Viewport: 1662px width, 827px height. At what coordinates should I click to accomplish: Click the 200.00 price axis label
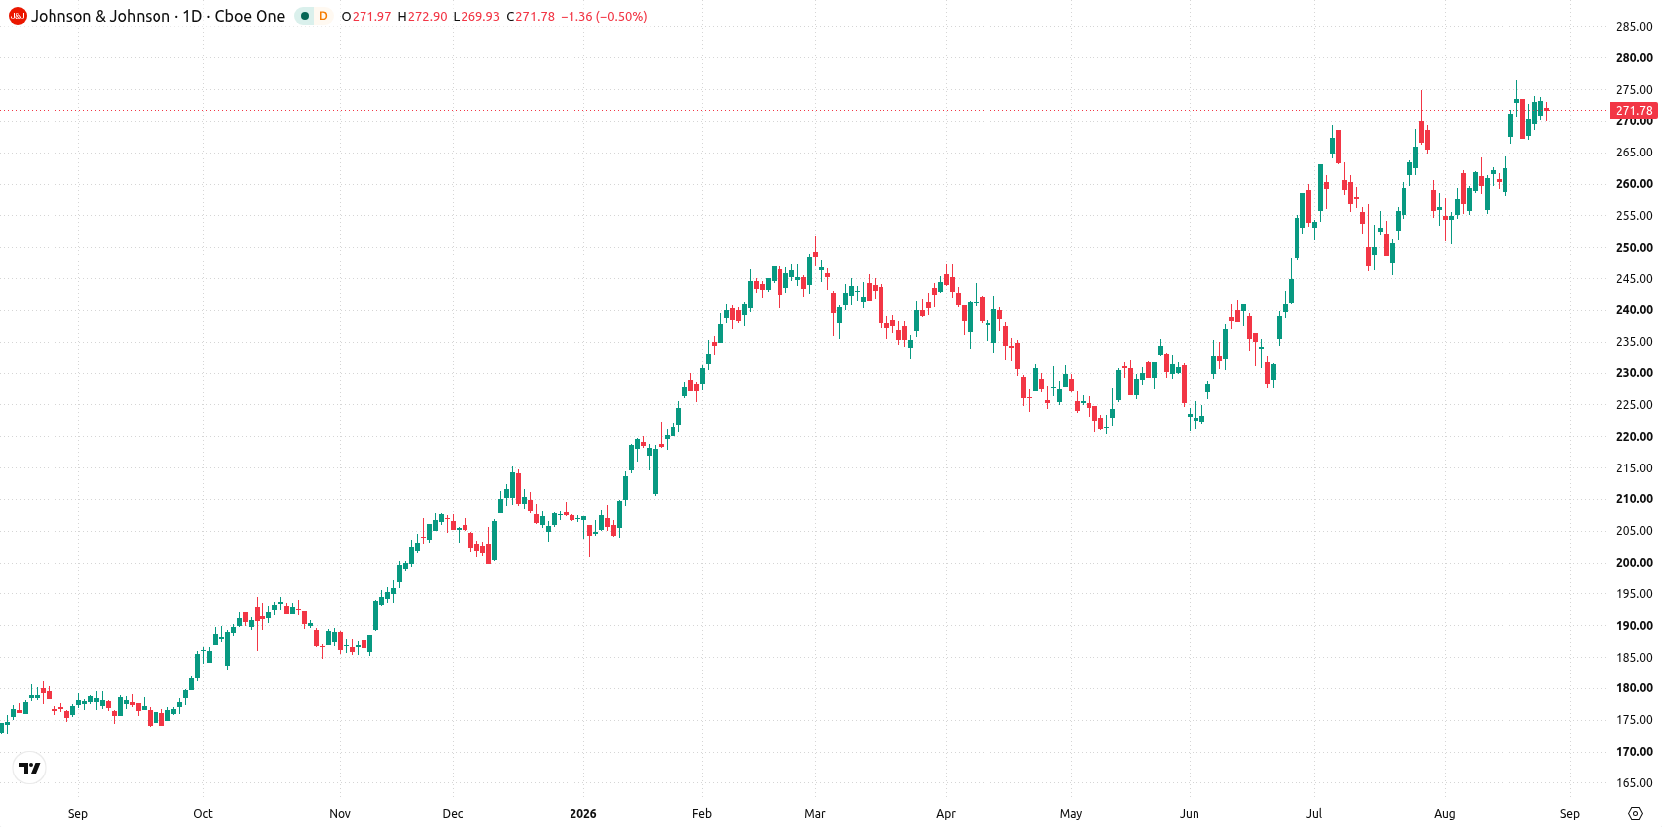(x=1634, y=563)
